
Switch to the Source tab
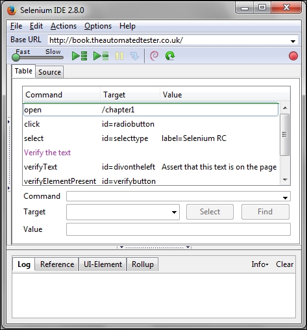(x=49, y=72)
